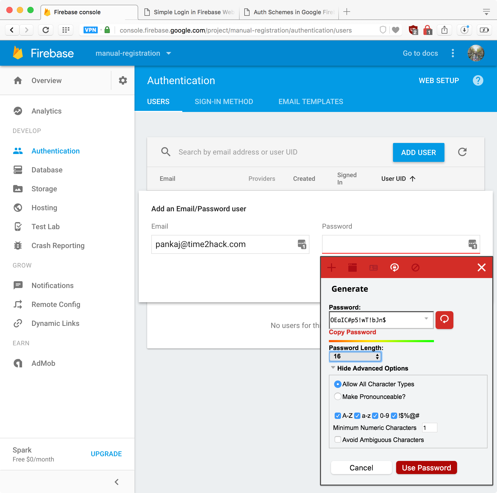Screen dimensions: 497x493
Task: Regenerate password with red refresh button
Action: click(x=444, y=320)
